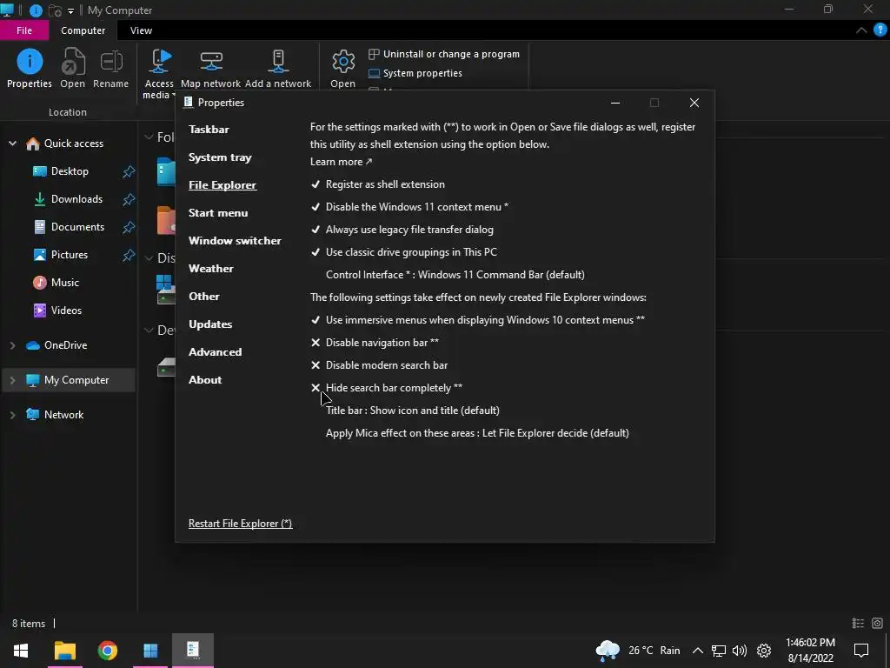Click the Properties ribbon icon
Viewport: 890px width, 668px height.
coord(30,68)
